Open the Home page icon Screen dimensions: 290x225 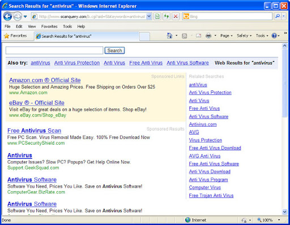169,36
